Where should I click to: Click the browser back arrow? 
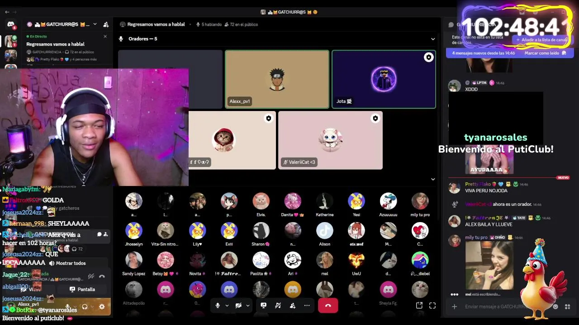(x=7, y=12)
